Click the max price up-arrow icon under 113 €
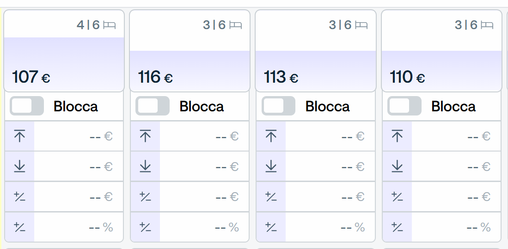This screenshot has width=508, height=249. (271, 136)
